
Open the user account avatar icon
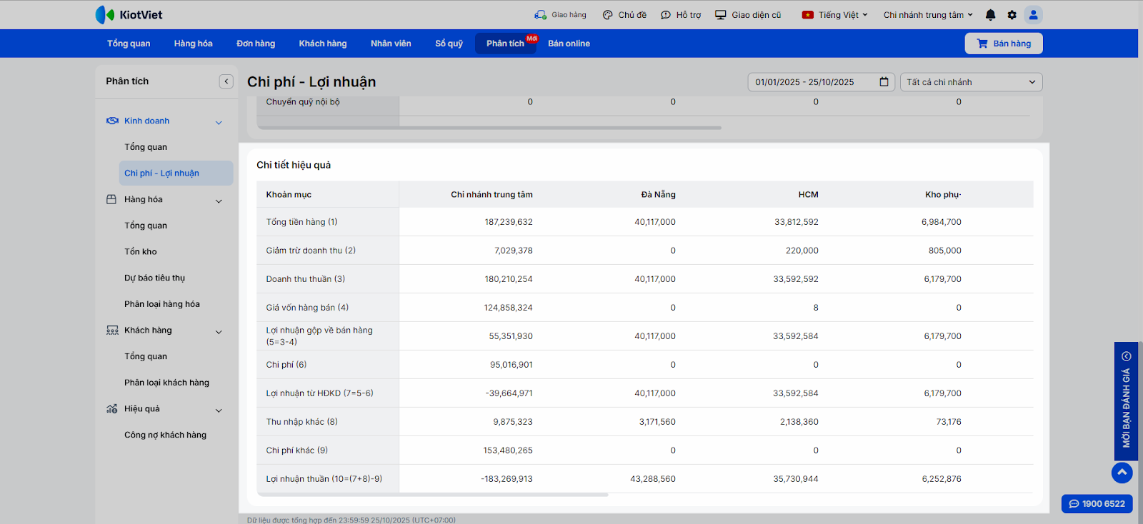(1033, 15)
